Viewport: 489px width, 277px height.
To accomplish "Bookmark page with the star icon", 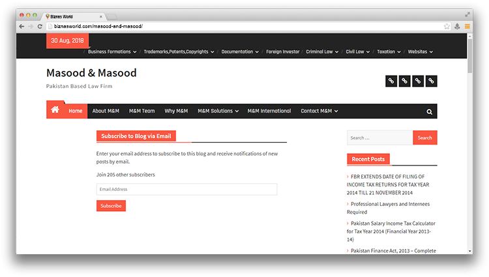I will click(447, 26).
